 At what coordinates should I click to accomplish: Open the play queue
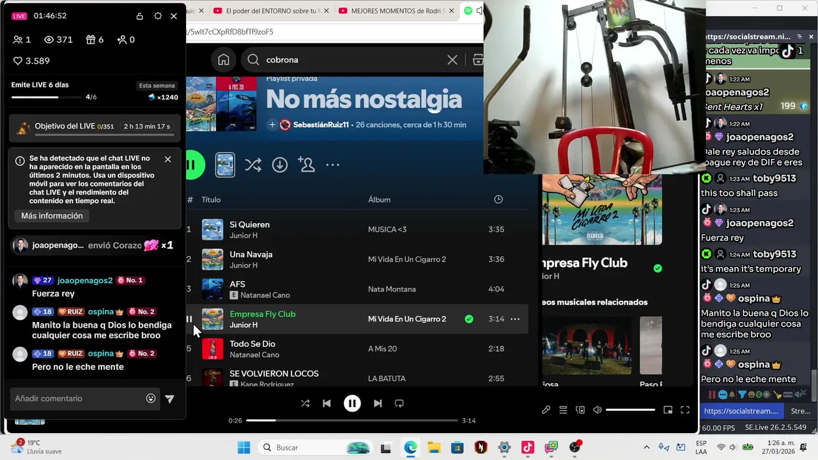coord(563,410)
